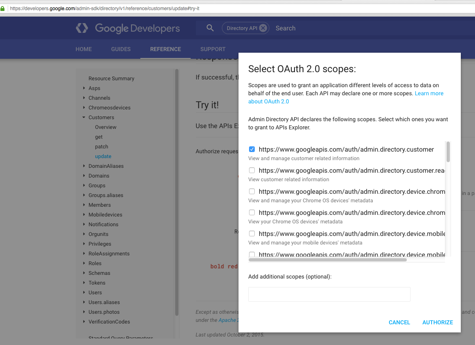The height and width of the screenshot is (345, 475).
Task: Expand the Mobiledevices section
Action: (84, 214)
